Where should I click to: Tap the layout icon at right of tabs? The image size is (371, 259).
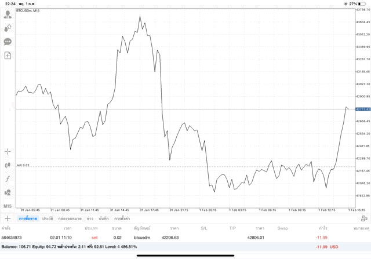[364, 218]
